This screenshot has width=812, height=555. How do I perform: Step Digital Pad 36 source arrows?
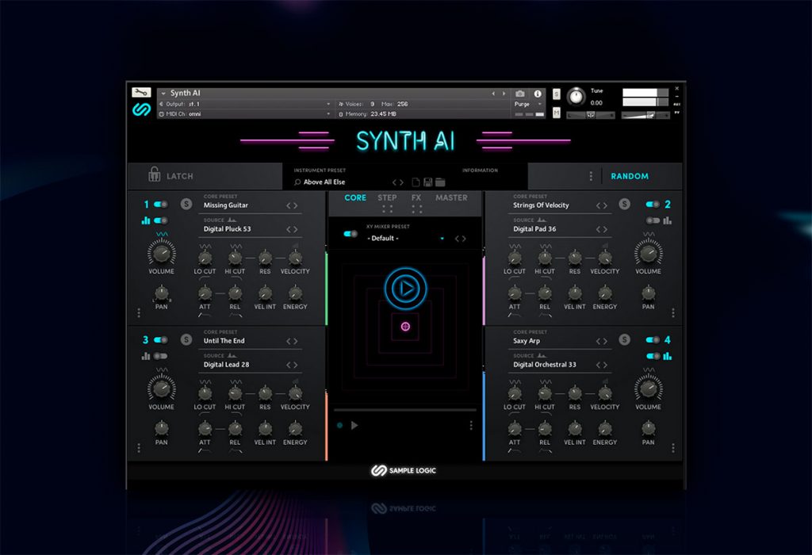coord(602,229)
